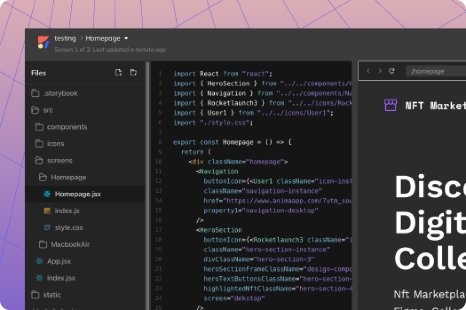Click the React icon beside App.jsx
The width and height of the screenshot is (466, 310).
(x=39, y=261)
